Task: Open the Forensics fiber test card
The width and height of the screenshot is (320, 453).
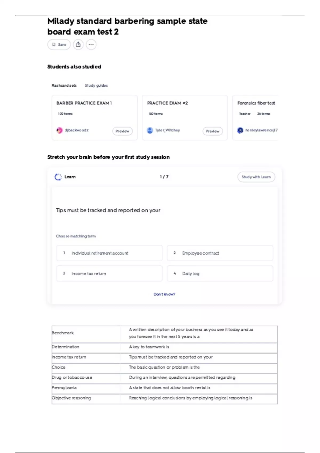Action: point(256,103)
